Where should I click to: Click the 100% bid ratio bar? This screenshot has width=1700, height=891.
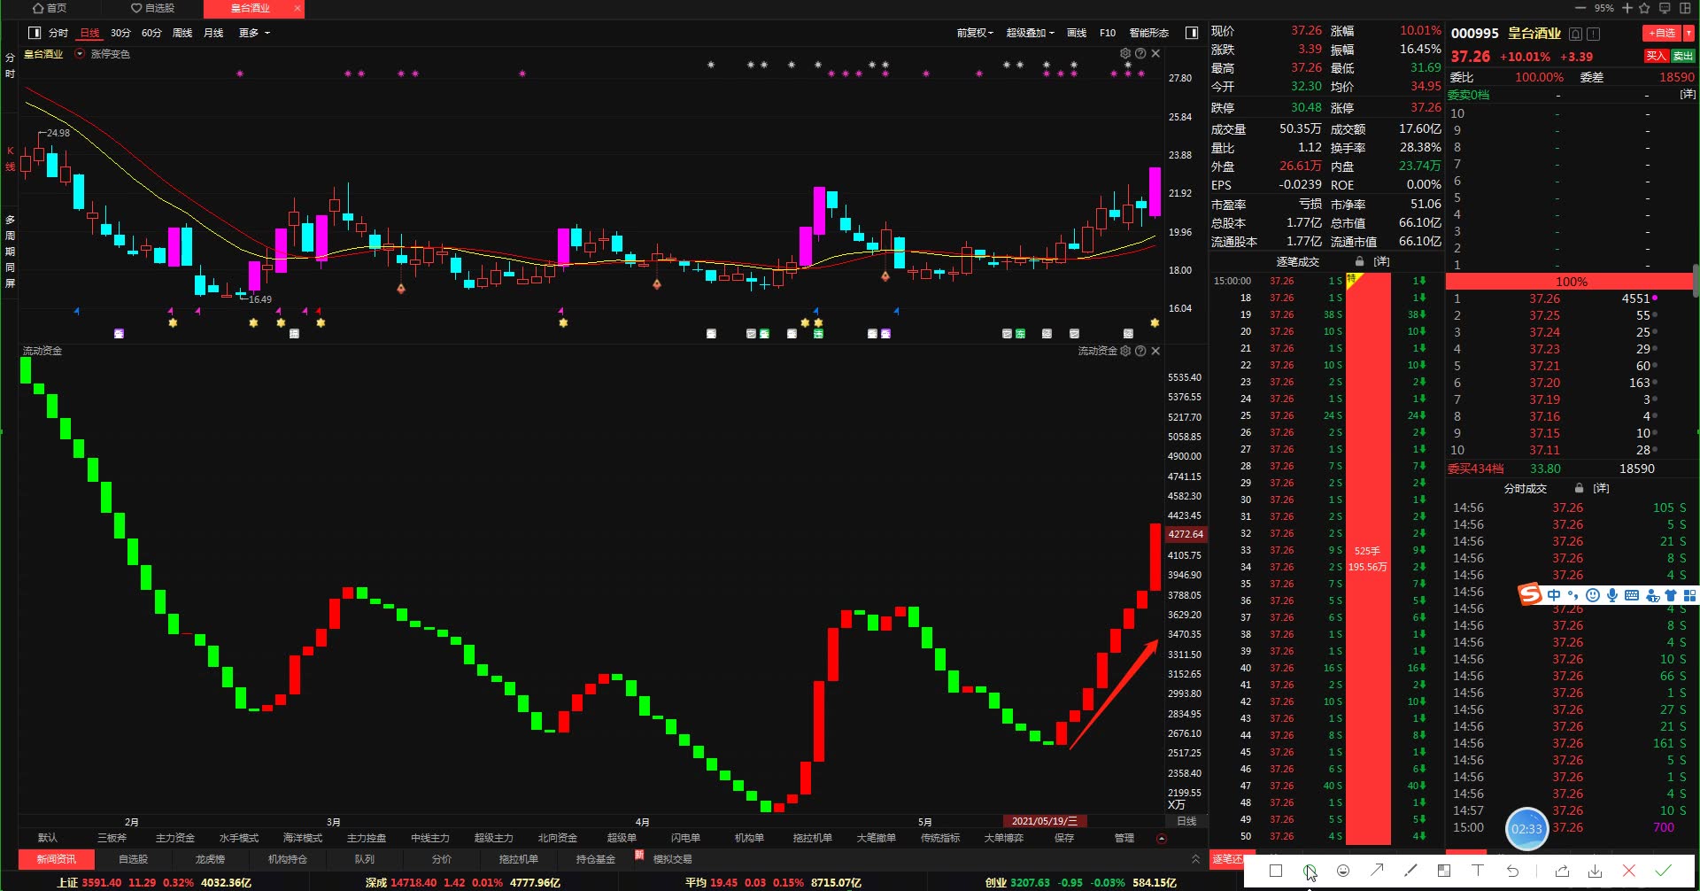[1571, 282]
